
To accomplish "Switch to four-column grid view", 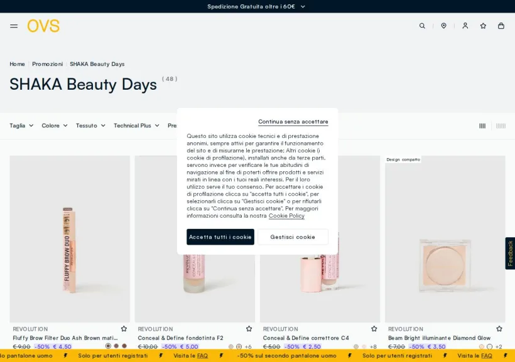I will pyautogui.click(x=482, y=125).
